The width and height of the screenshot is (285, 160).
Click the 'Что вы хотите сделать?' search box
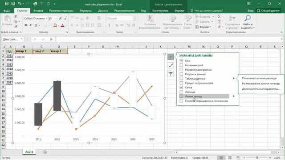coord(207,11)
